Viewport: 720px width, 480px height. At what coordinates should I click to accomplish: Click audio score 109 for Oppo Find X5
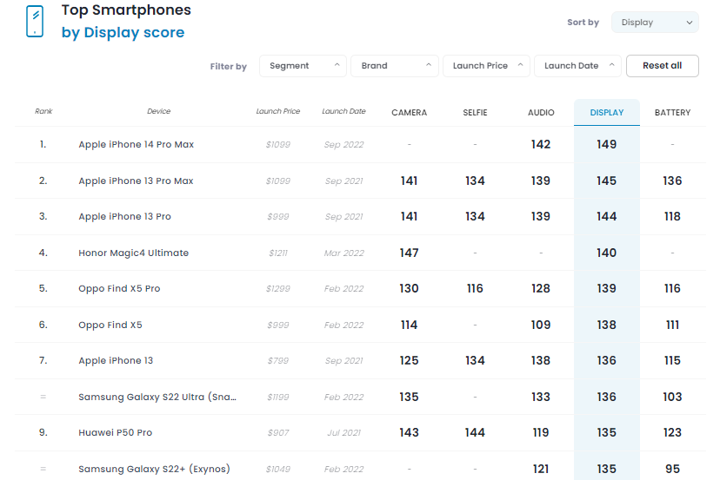541,325
